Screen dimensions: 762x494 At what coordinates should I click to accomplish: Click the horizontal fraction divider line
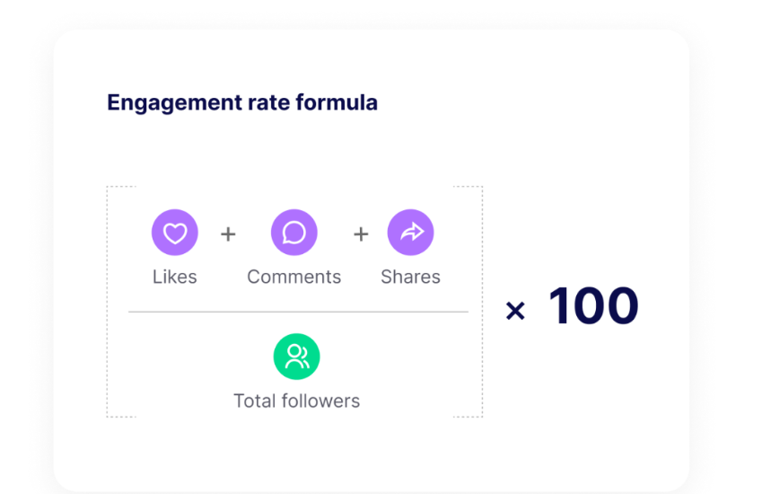(x=298, y=312)
